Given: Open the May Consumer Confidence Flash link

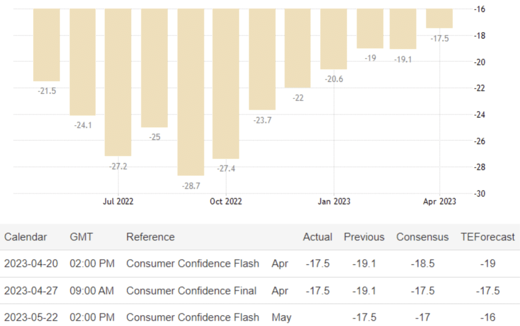Looking at the screenshot, I should click(x=192, y=318).
